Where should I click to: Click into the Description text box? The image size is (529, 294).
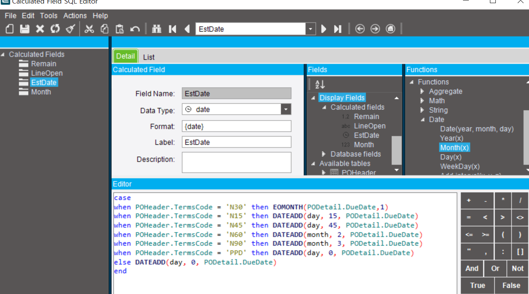(x=236, y=162)
